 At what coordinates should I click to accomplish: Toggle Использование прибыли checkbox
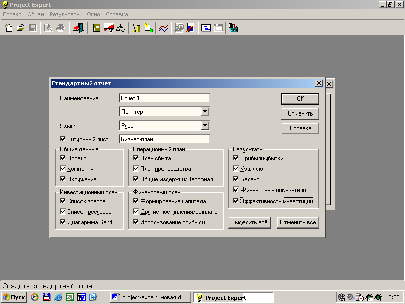[x=136, y=222]
